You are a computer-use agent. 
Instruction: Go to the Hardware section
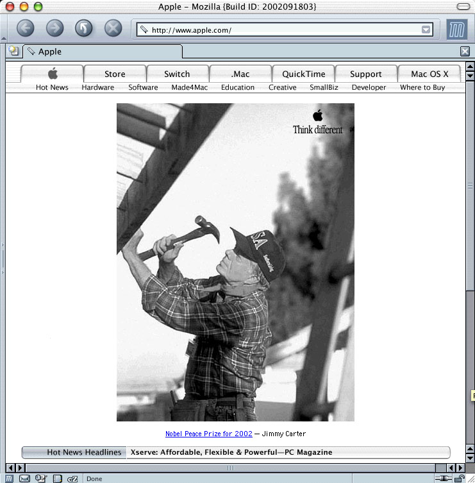pyautogui.click(x=98, y=87)
